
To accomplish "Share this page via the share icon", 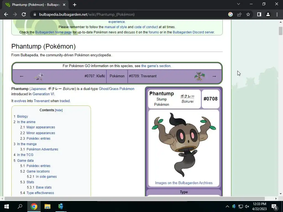I will [239, 14].
